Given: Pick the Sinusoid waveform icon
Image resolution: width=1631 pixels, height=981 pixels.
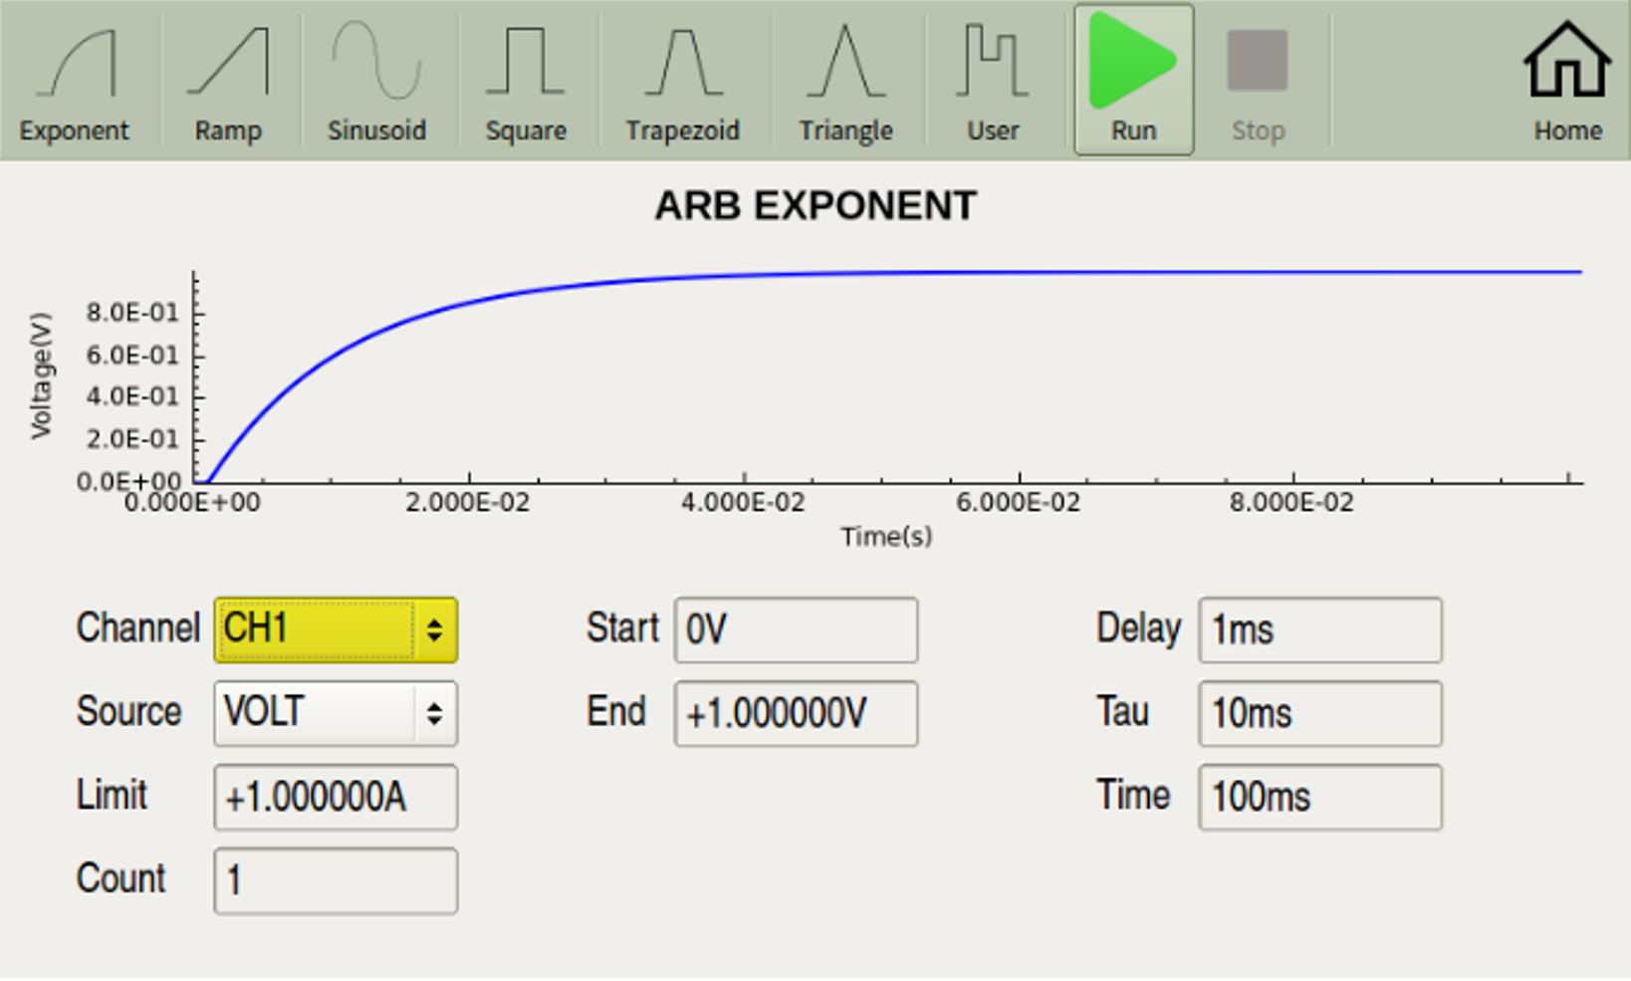Looking at the screenshot, I should point(376,82).
